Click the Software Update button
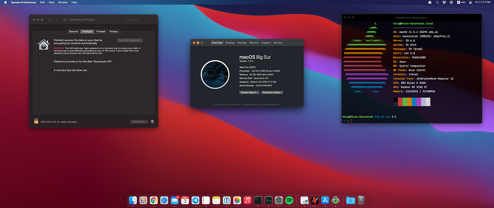The image size is (494, 208). pyautogui.click(x=273, y=92)
